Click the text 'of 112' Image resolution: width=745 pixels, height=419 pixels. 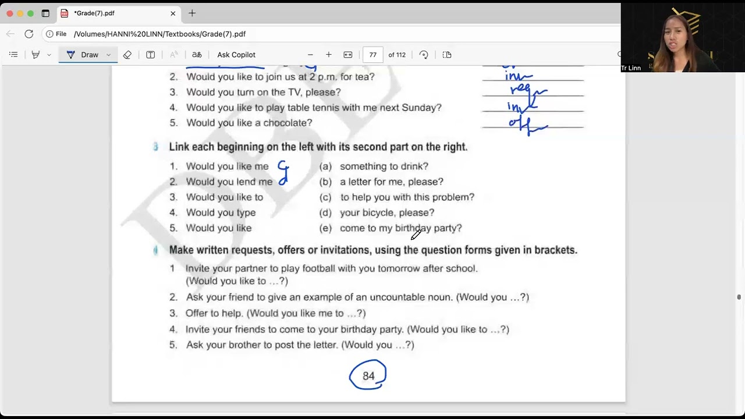[x=397, y=55]
